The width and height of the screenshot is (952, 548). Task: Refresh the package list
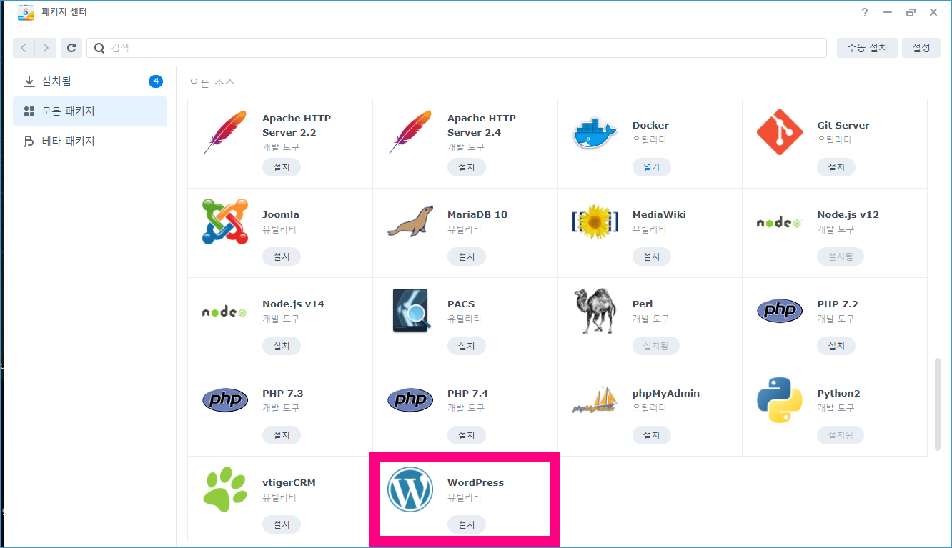point(71,48)
